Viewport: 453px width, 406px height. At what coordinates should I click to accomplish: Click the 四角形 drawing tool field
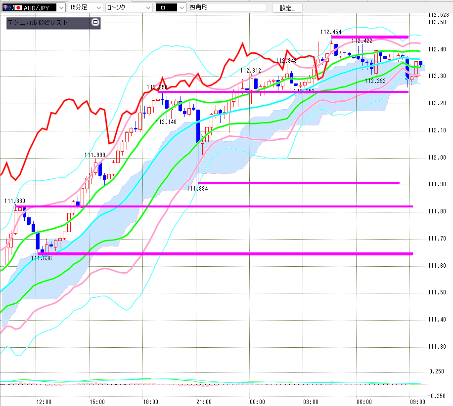click(227, 7)
